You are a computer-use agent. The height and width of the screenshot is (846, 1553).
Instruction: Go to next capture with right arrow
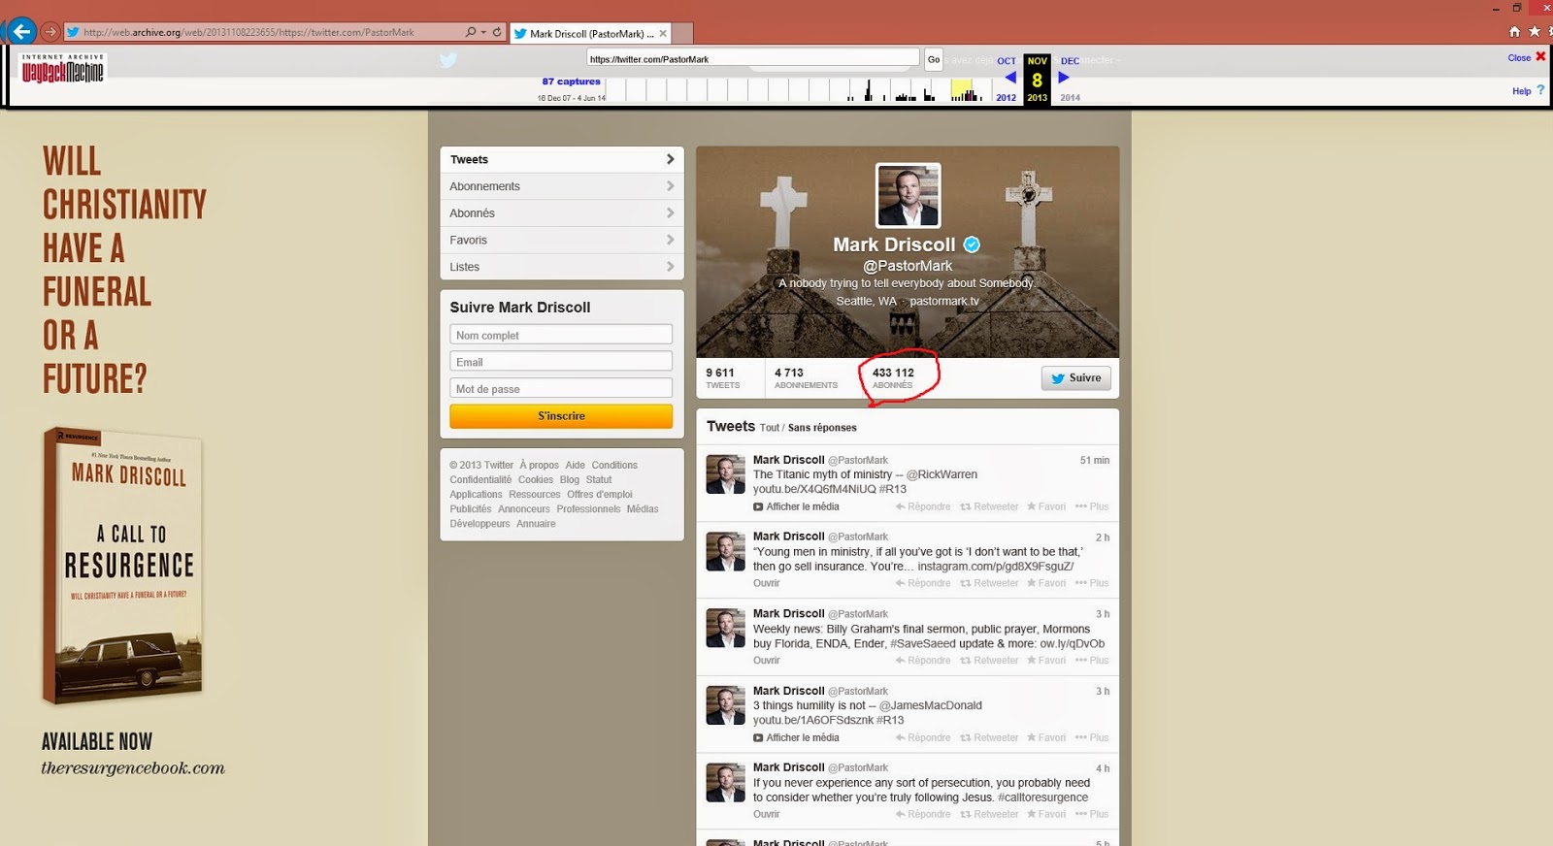coord(1064,78)
